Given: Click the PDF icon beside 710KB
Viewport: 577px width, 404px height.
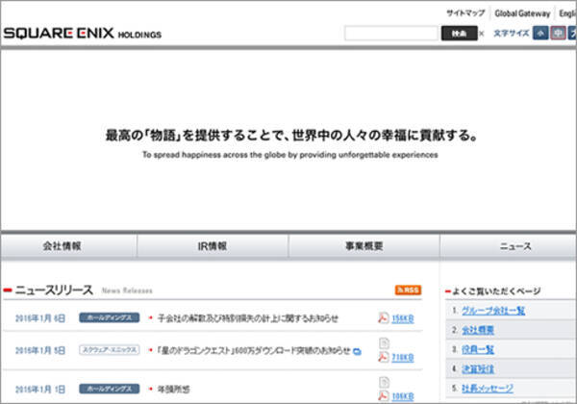Looking at the screenshot, I should pos(383,357).
